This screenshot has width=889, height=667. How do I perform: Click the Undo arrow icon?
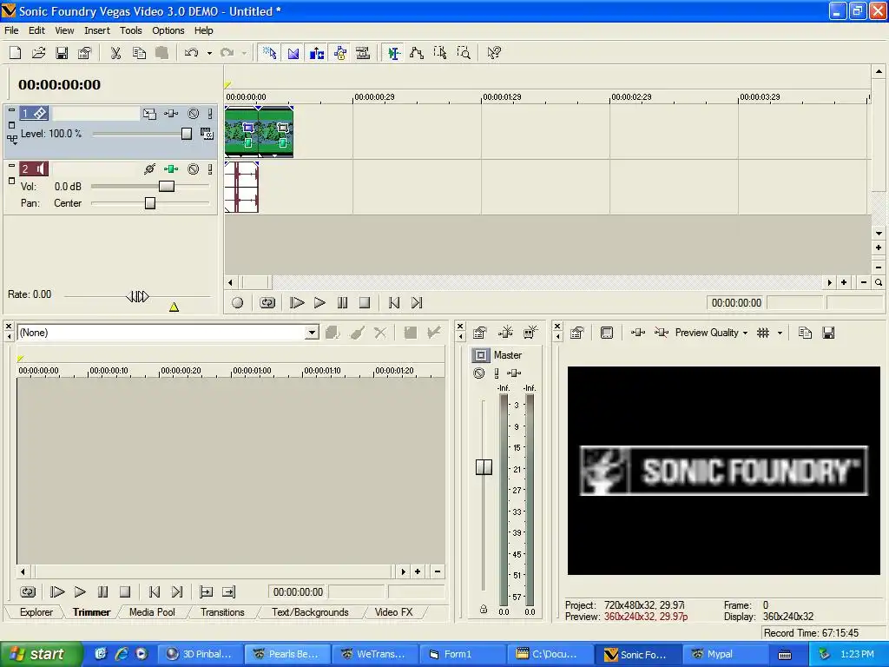(x=192, y=53)
